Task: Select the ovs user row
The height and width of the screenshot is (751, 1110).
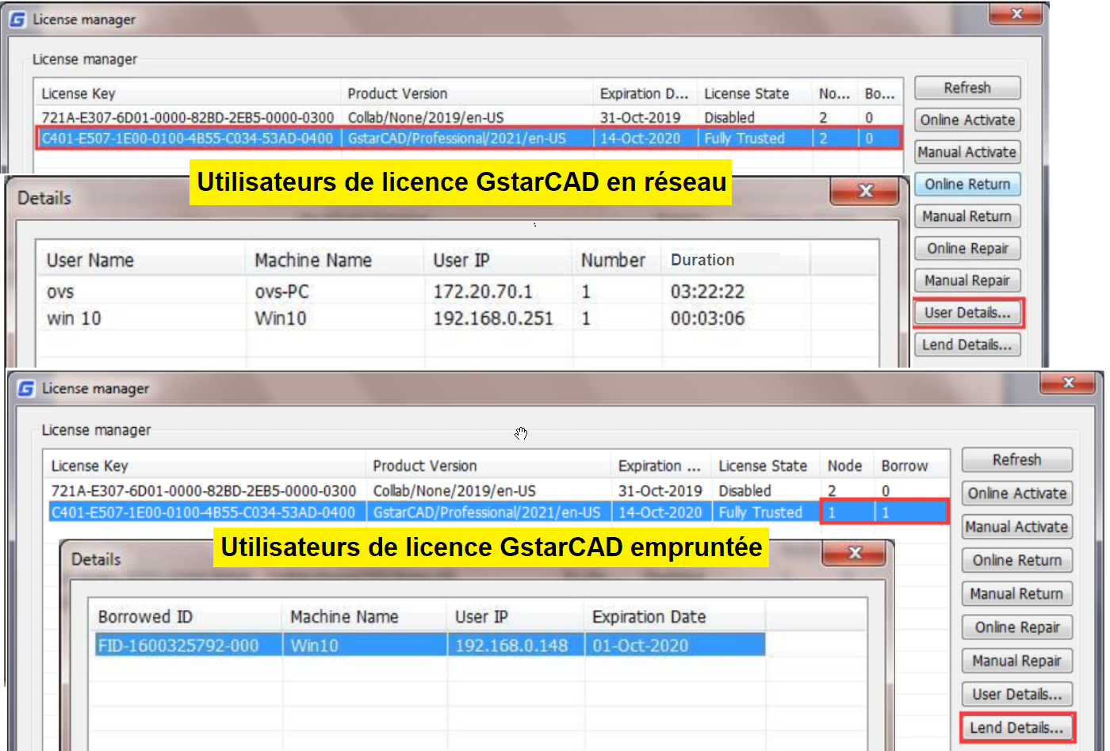Action: pos(458,292)
